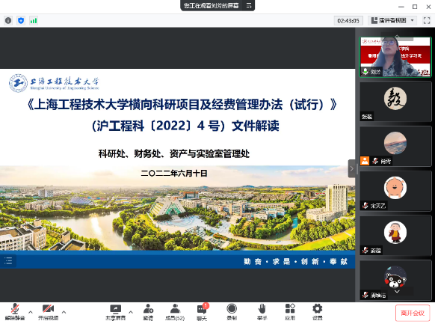Show earlier participants with the up arrow

pyautogui.click(x=398, y=37)
